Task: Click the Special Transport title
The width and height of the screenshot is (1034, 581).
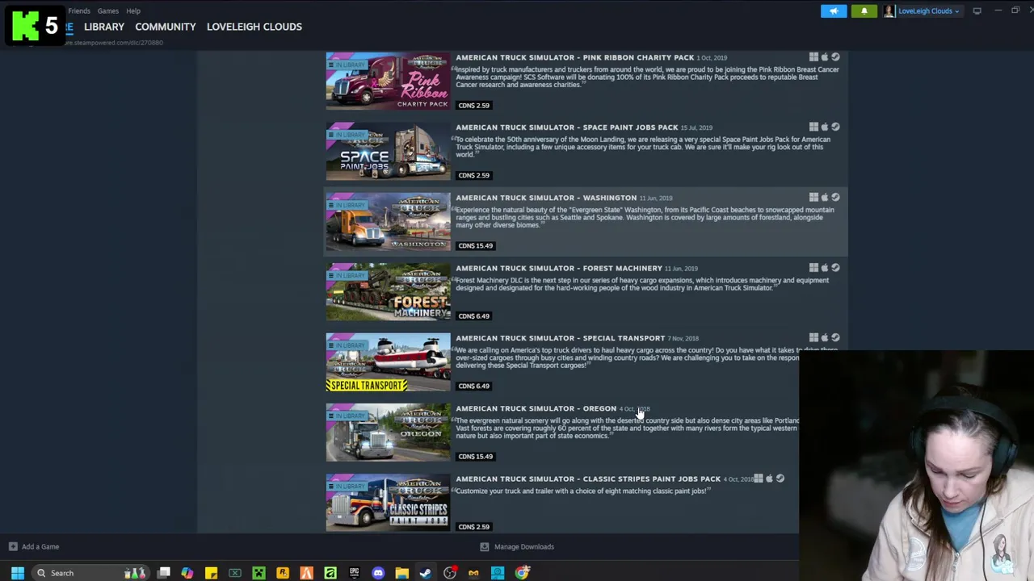Action: [x=560, y=338]
